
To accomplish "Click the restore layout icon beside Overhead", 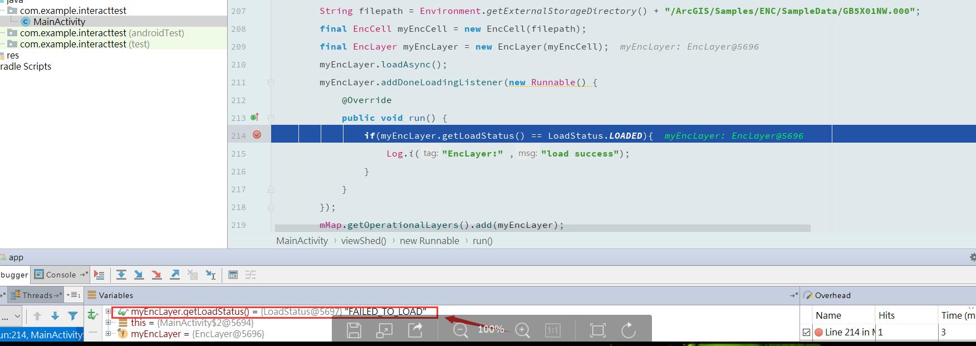I will tap(793, 295).
